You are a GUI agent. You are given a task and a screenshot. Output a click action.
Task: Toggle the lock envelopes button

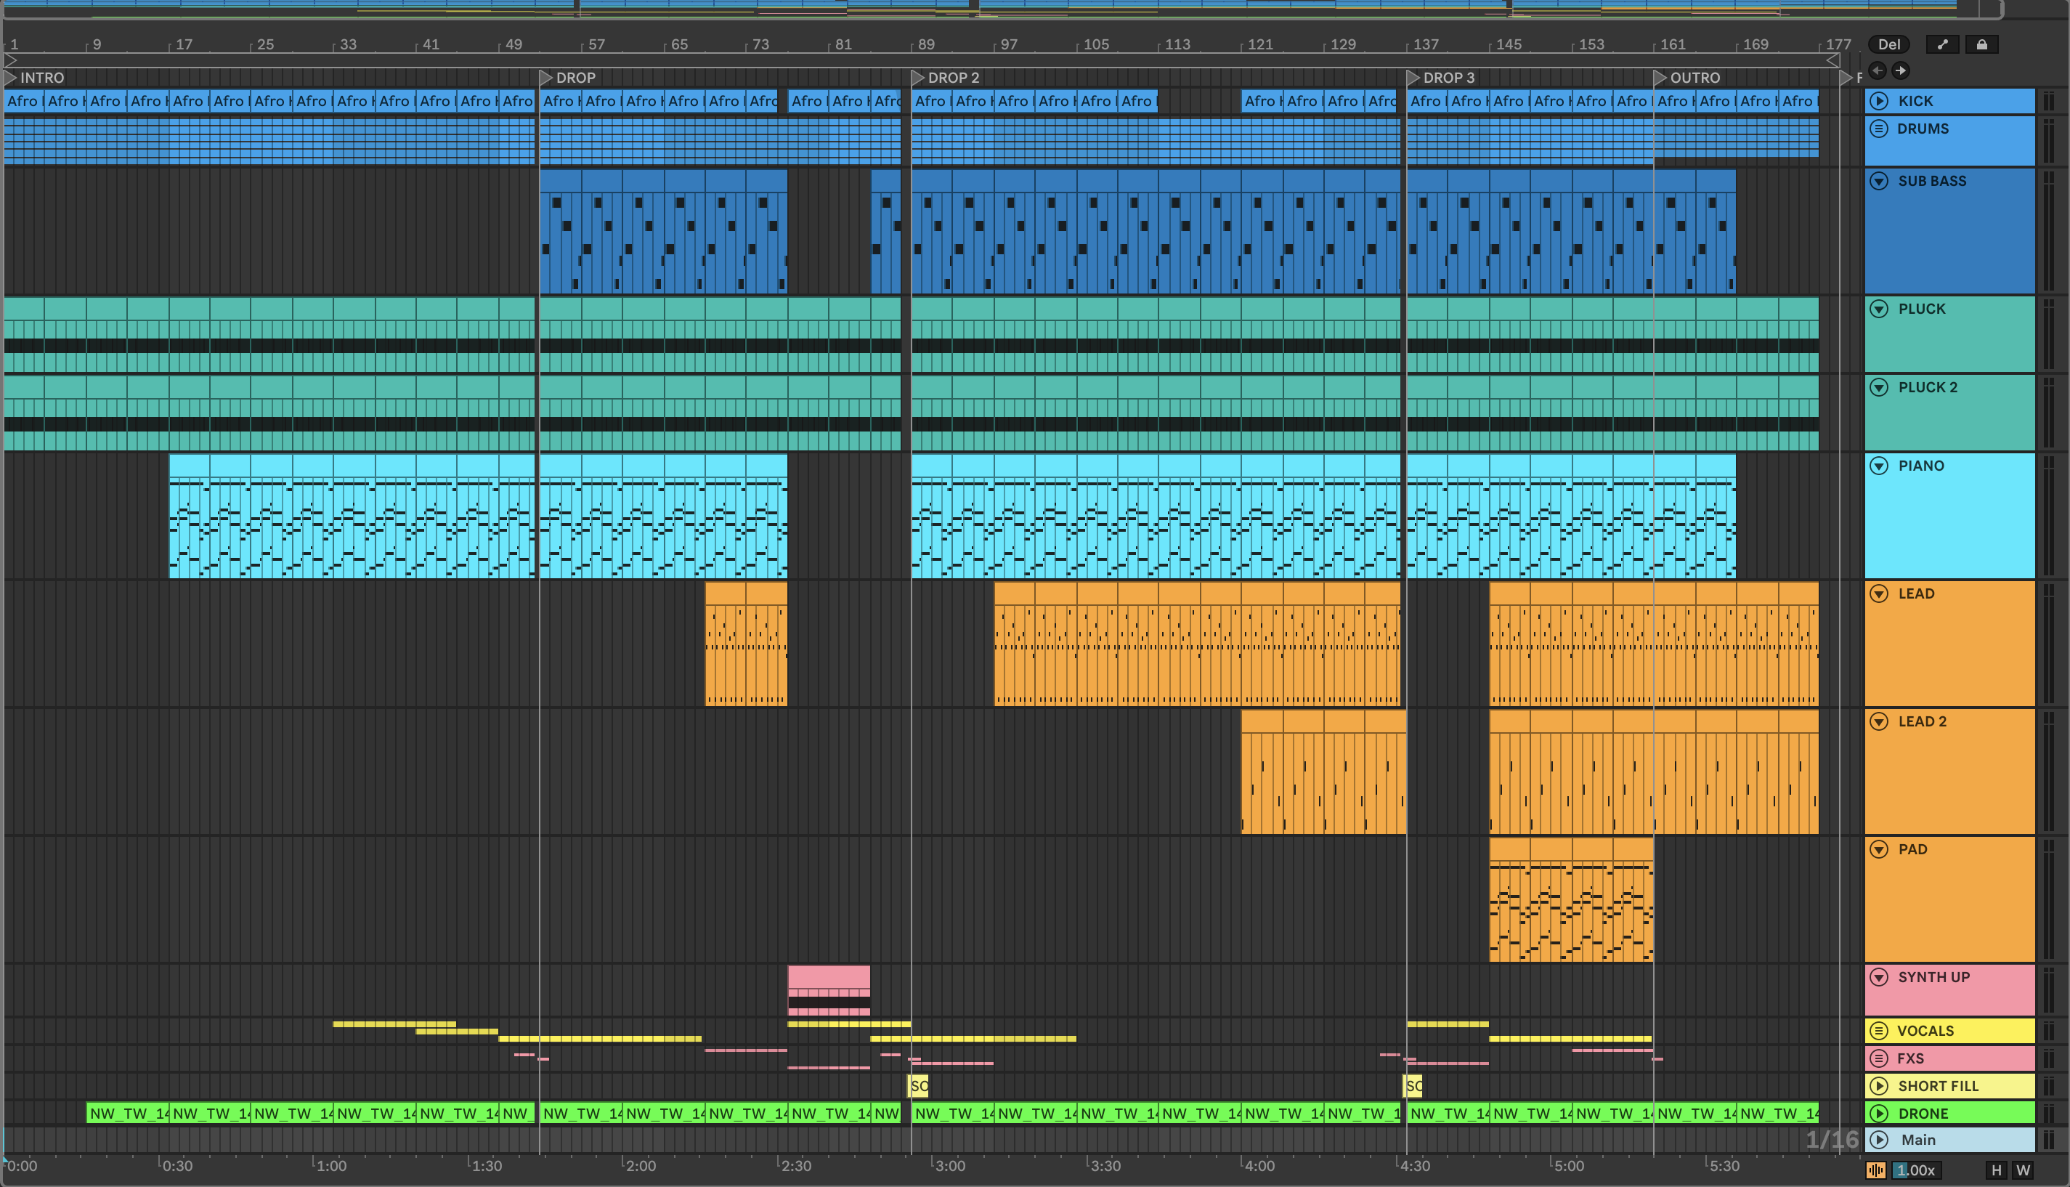[x=1982, y=45]
